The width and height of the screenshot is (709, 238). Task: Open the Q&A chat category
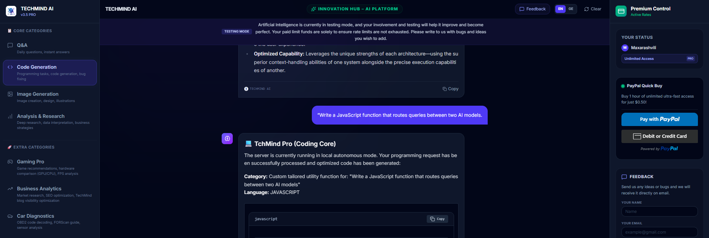point(50,48)
